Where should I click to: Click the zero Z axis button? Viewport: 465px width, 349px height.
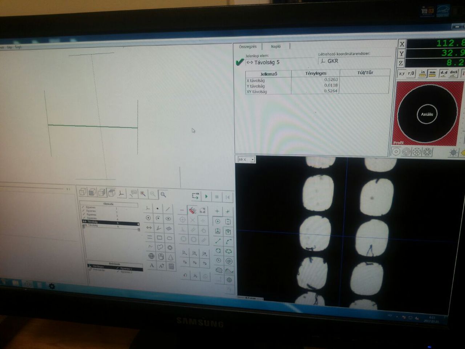[205, 263]
